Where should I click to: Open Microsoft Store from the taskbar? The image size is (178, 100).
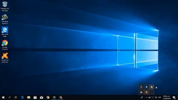point(35,97)
